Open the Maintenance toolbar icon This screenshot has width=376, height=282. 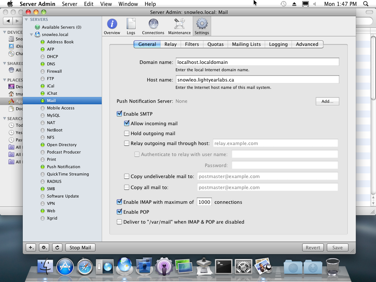tap(179, 26)
